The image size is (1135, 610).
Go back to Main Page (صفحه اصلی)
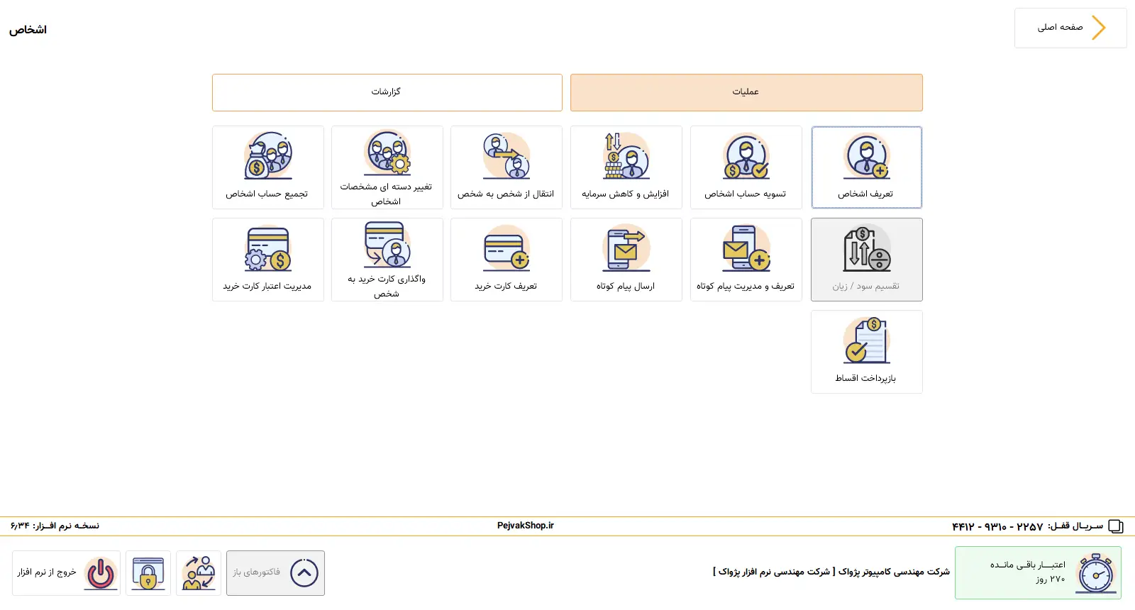click(x=1070, y=28)
